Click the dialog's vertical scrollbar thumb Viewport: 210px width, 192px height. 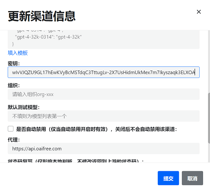[209, 118]
